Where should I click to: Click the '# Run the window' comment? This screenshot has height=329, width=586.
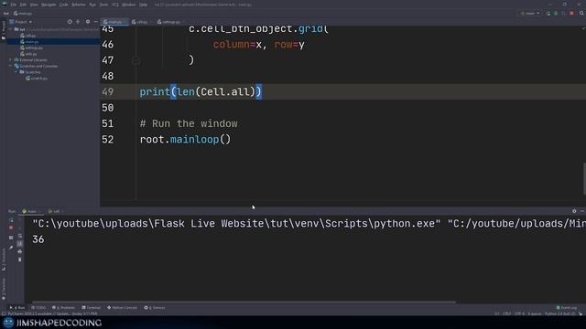pos(189,124)
